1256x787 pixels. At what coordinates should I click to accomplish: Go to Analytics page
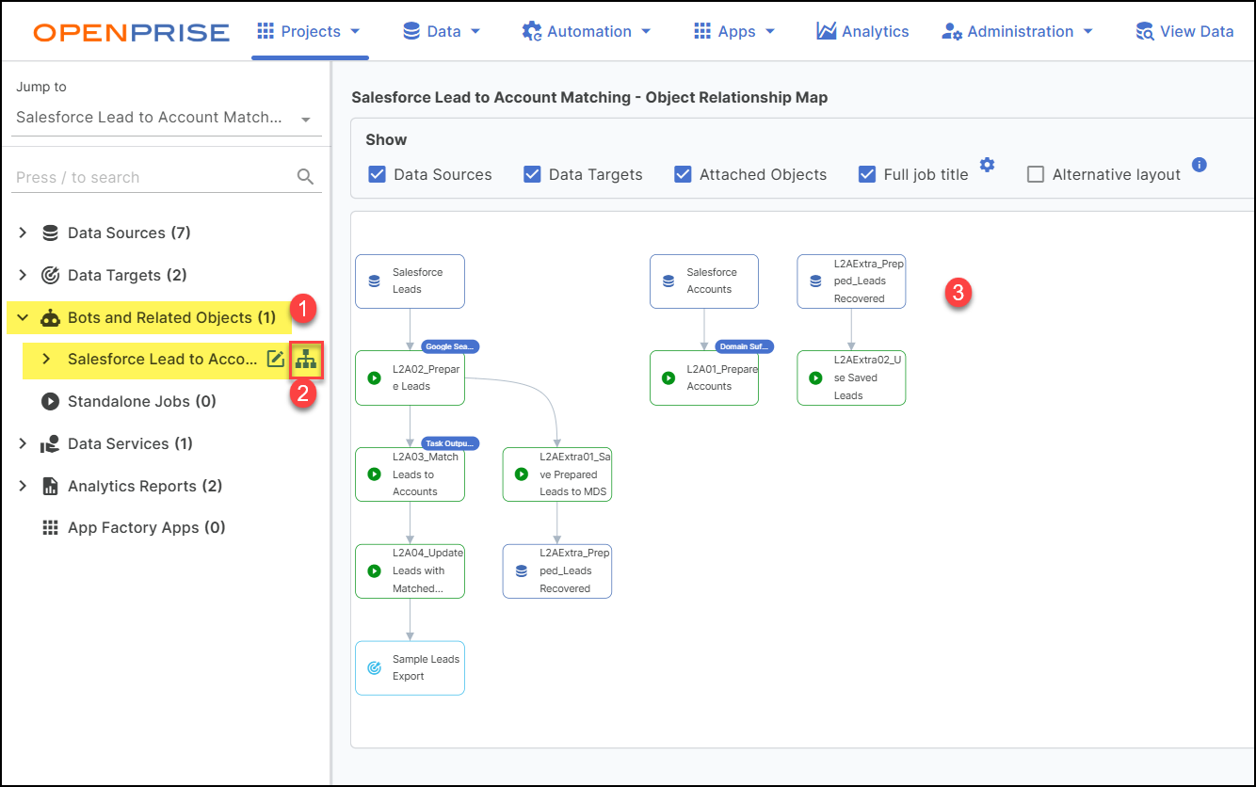point(862,31)
